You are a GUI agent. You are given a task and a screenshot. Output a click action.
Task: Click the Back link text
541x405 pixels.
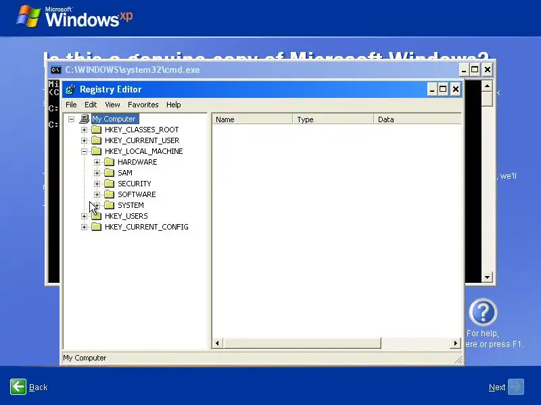click(x=39, y=387)
